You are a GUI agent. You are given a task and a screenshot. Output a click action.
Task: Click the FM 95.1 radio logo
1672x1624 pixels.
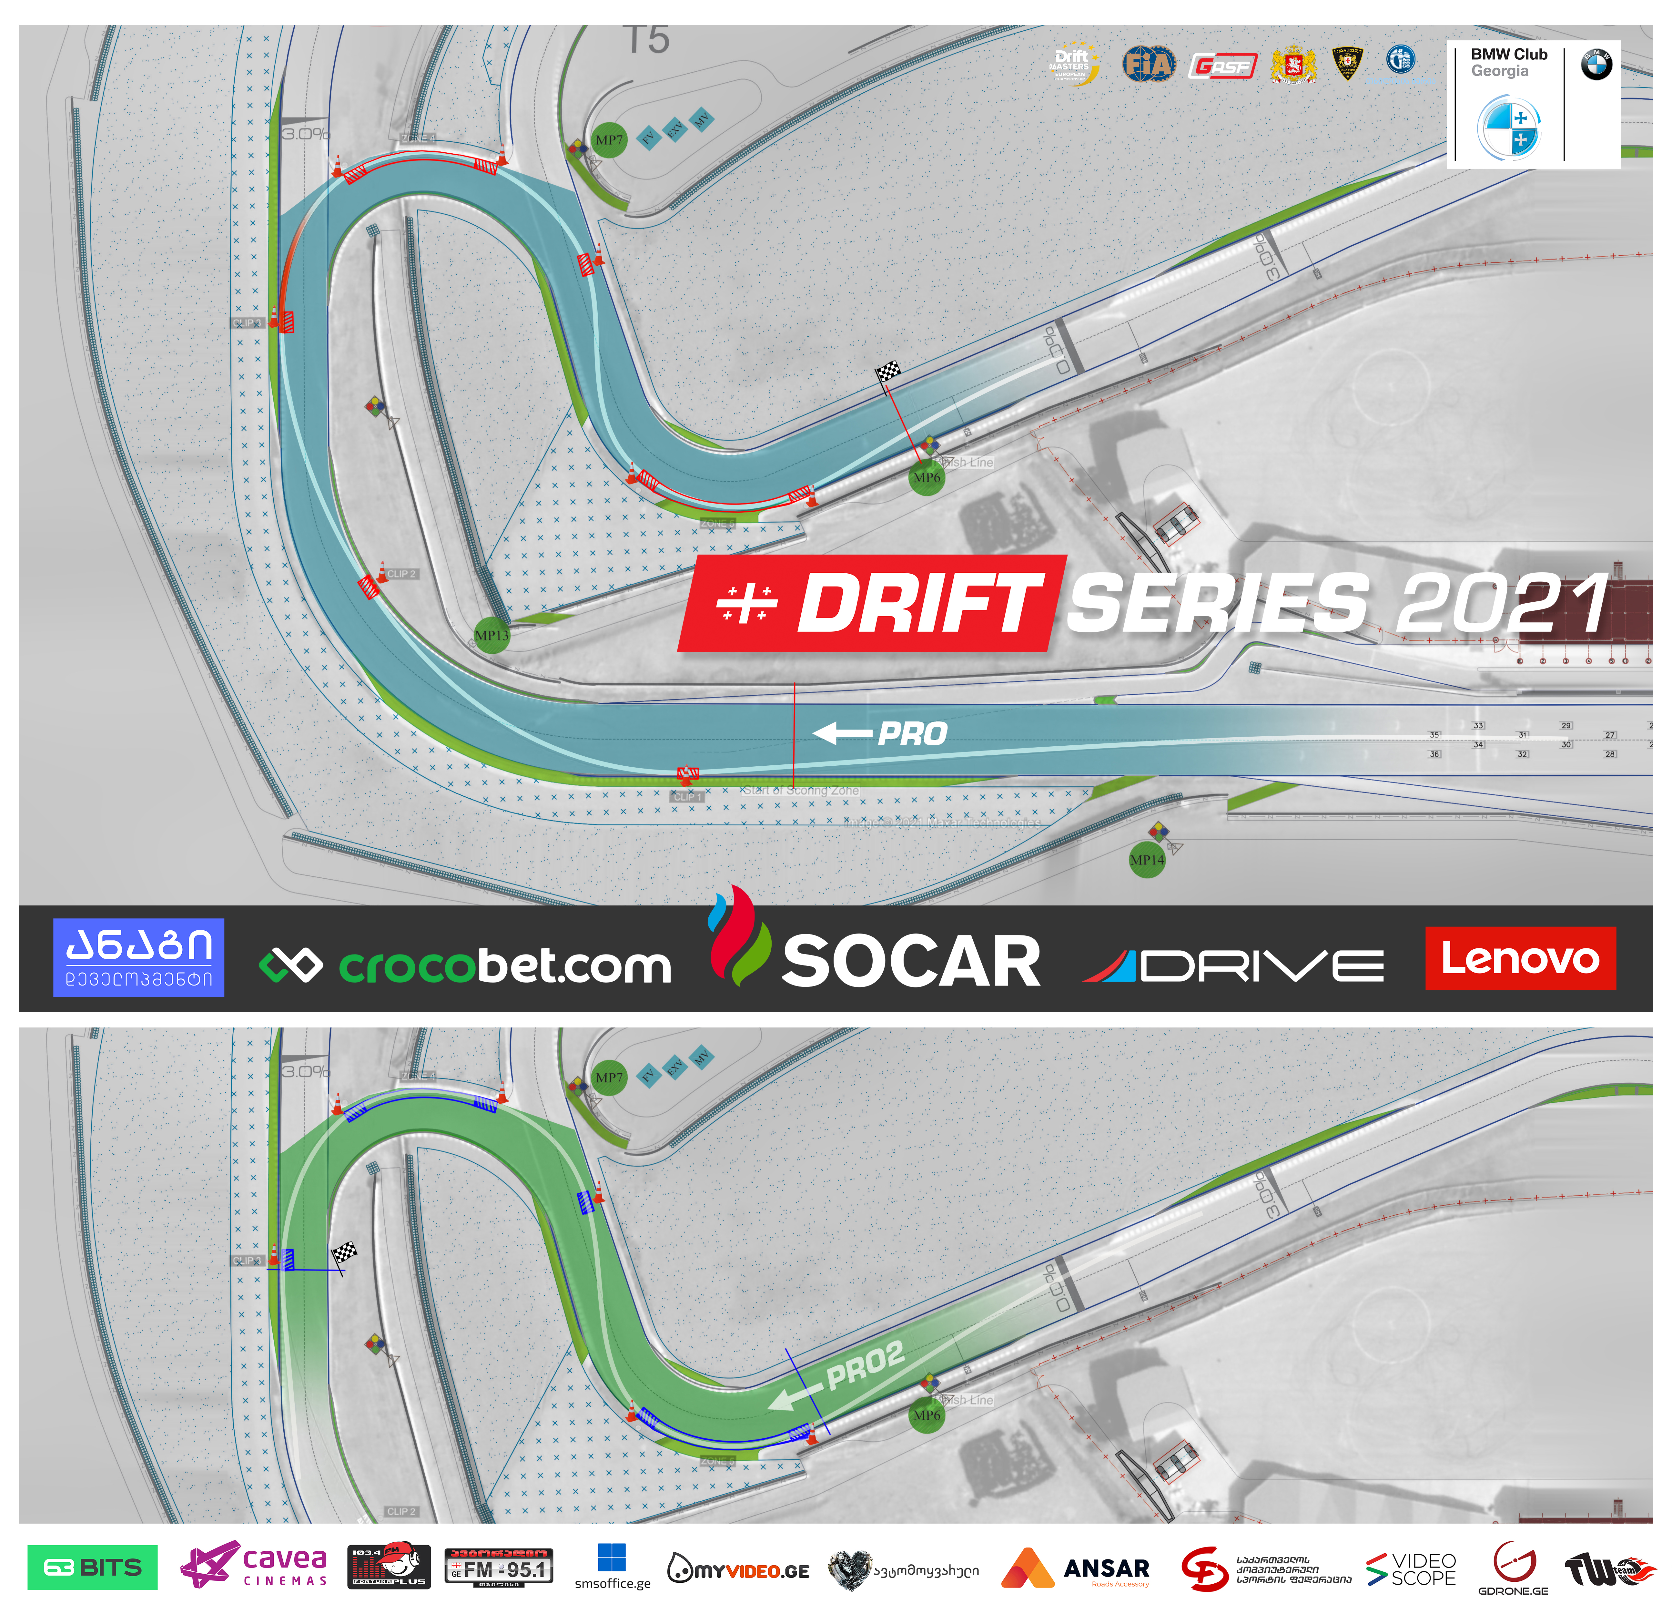499,1568
